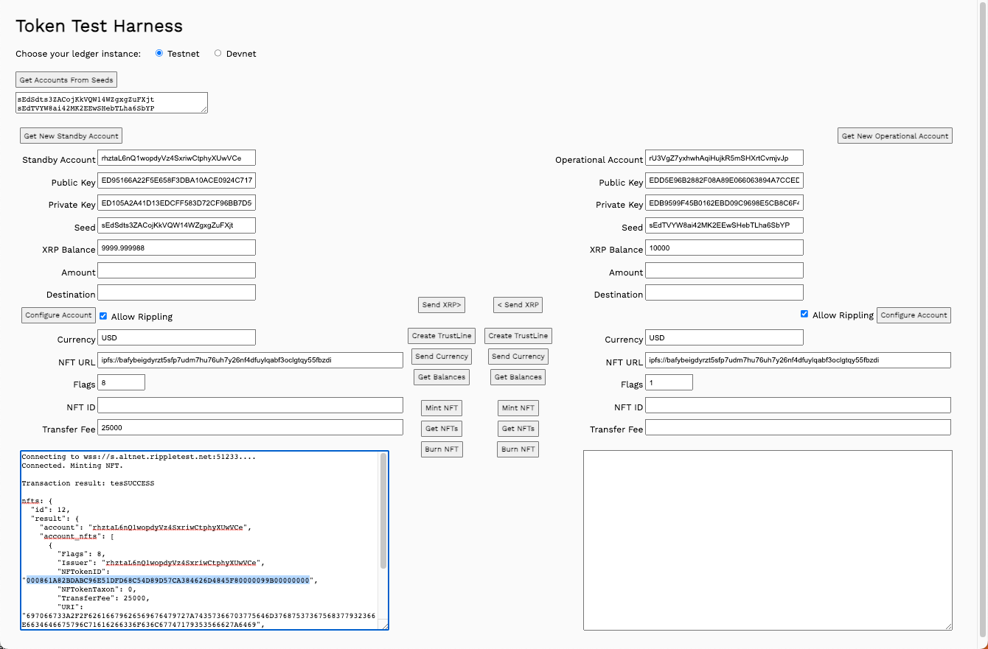The width and height of the screenshot is (988, 649).
Task: Click the standby Configure Account button
Action: pyautogui.click(x=58, y=315)
